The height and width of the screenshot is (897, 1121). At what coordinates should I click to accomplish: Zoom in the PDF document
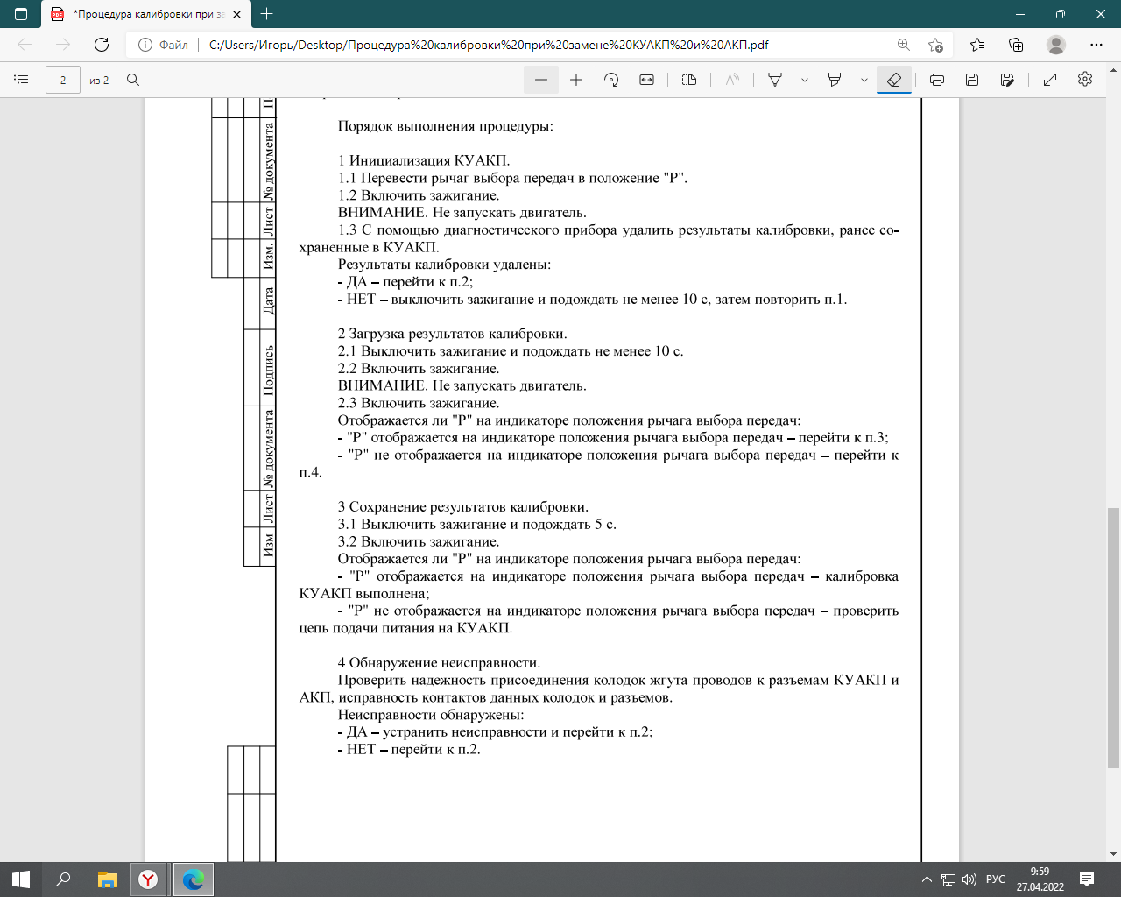576,80
